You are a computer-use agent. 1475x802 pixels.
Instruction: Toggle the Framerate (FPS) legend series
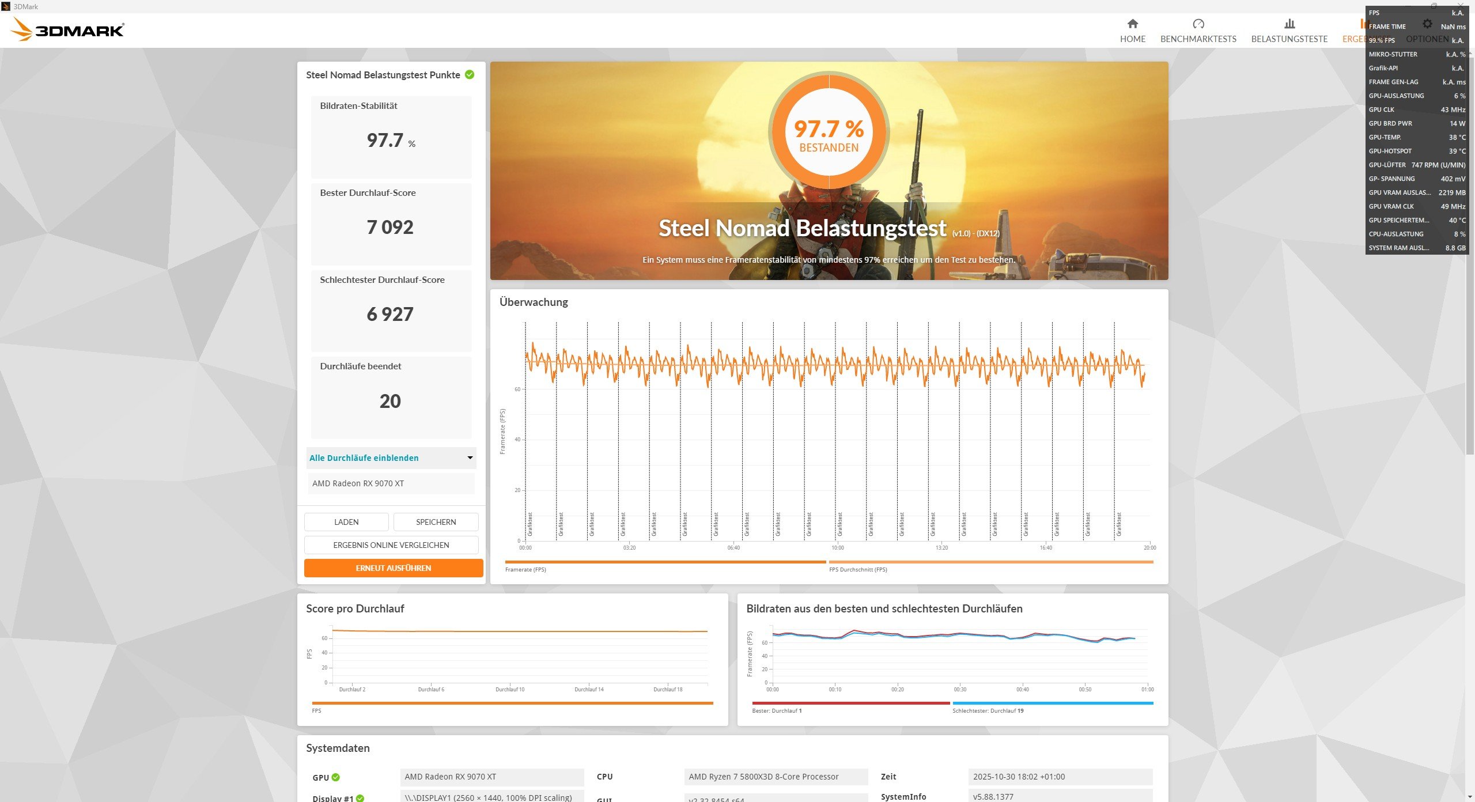click(525, 569)
